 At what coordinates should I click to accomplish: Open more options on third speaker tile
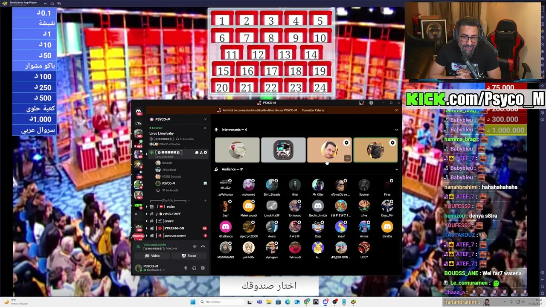(x=347, y=158)
